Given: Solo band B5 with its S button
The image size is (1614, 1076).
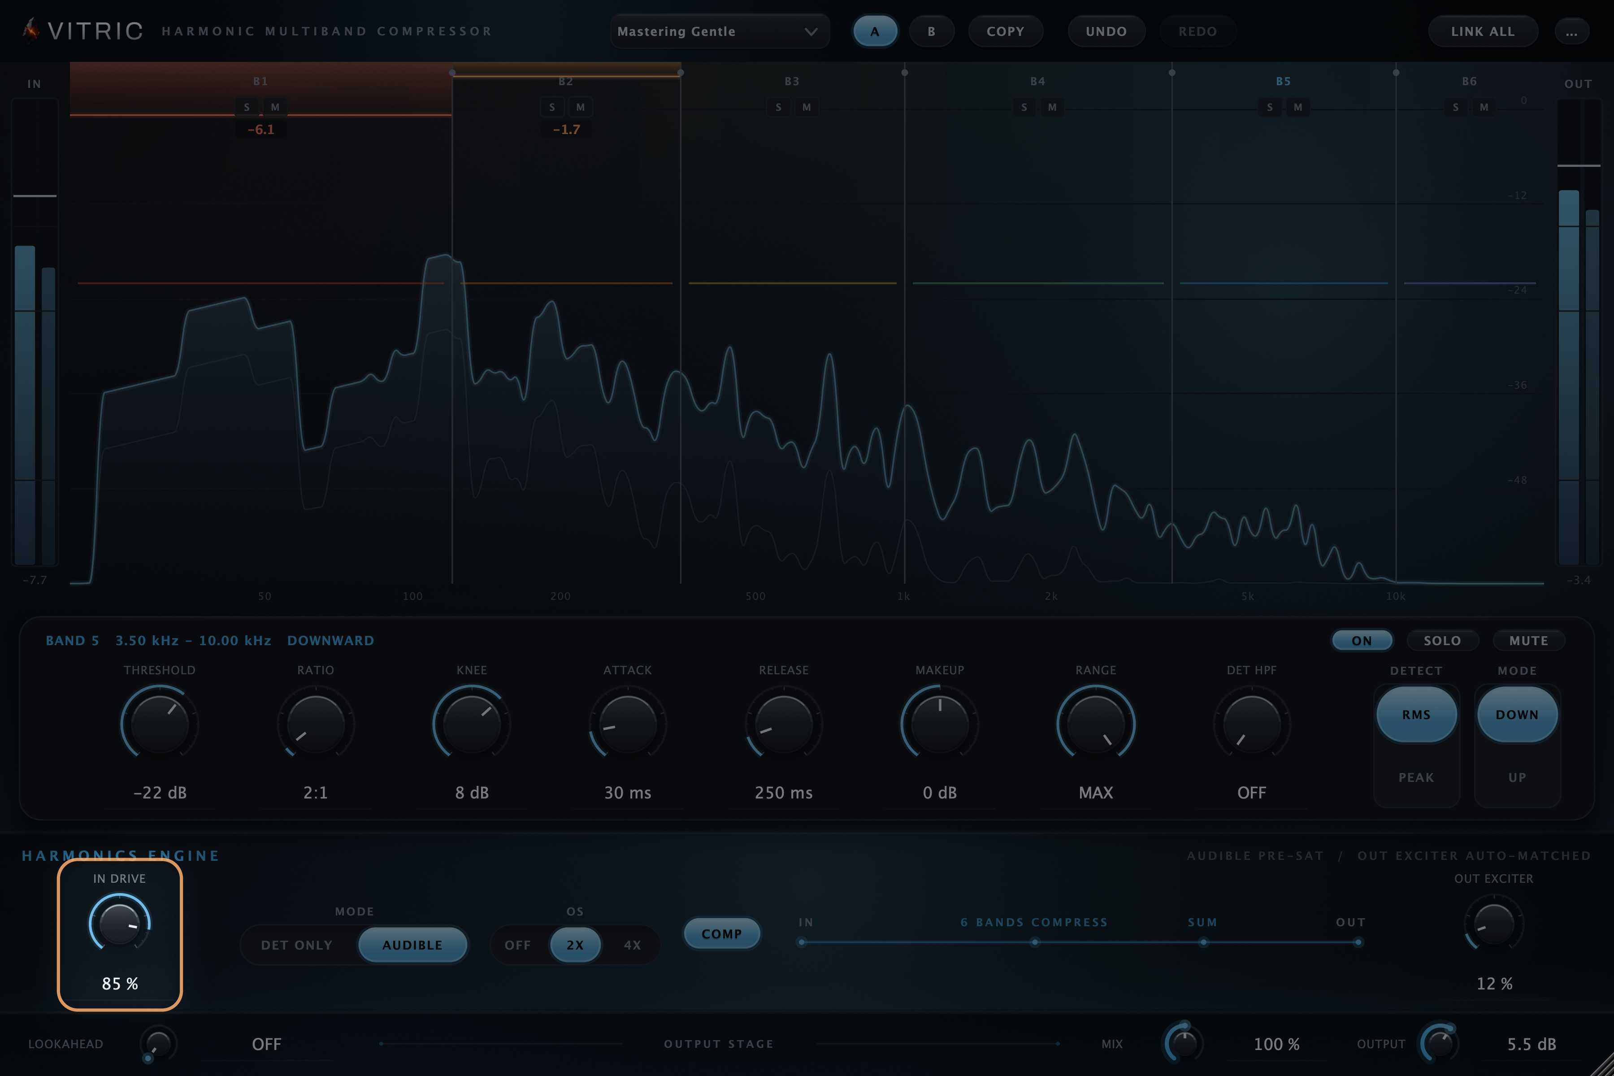Looking at the screenshot, I should click(x=1270, y=107).
